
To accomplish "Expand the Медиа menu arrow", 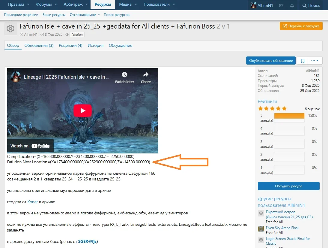I will [136, 5].
